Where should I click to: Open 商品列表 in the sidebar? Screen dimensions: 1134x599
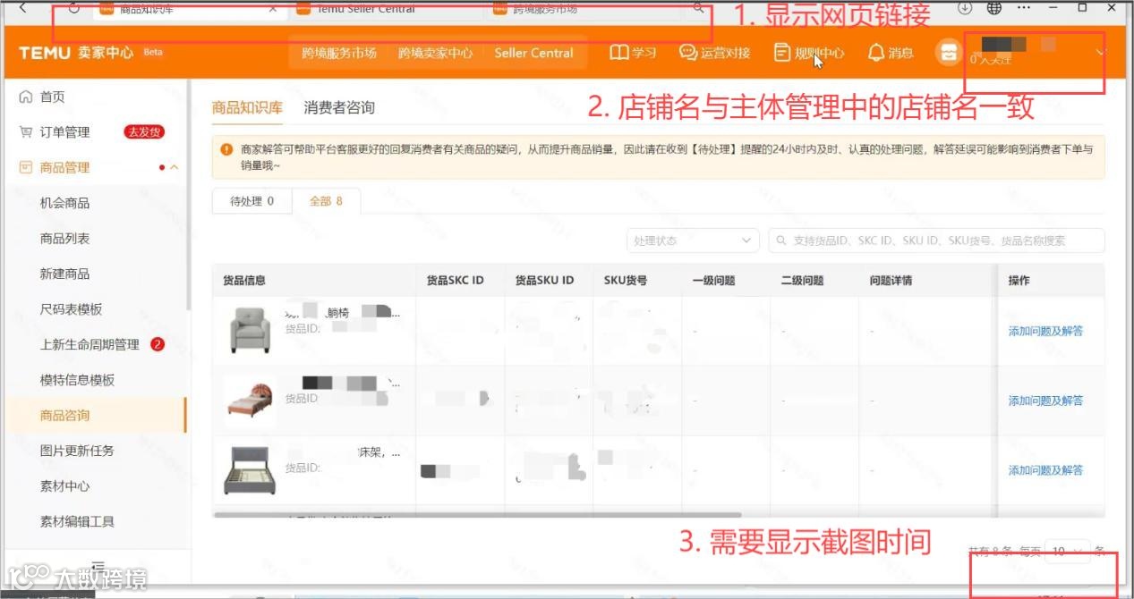(x=64, y=239)
